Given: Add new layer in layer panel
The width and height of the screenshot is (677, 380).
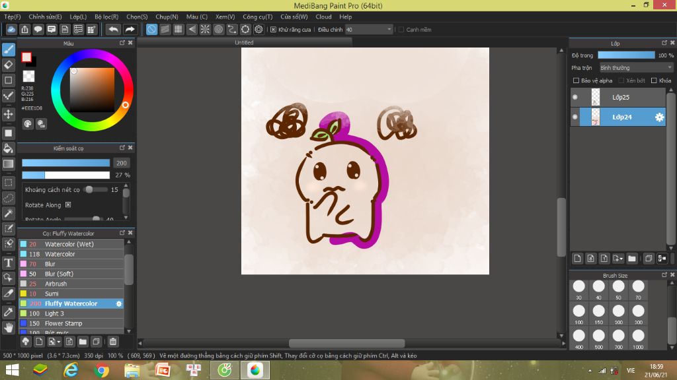Looking at the screenshot, I should pyautogui.click(x=577, y=259).
